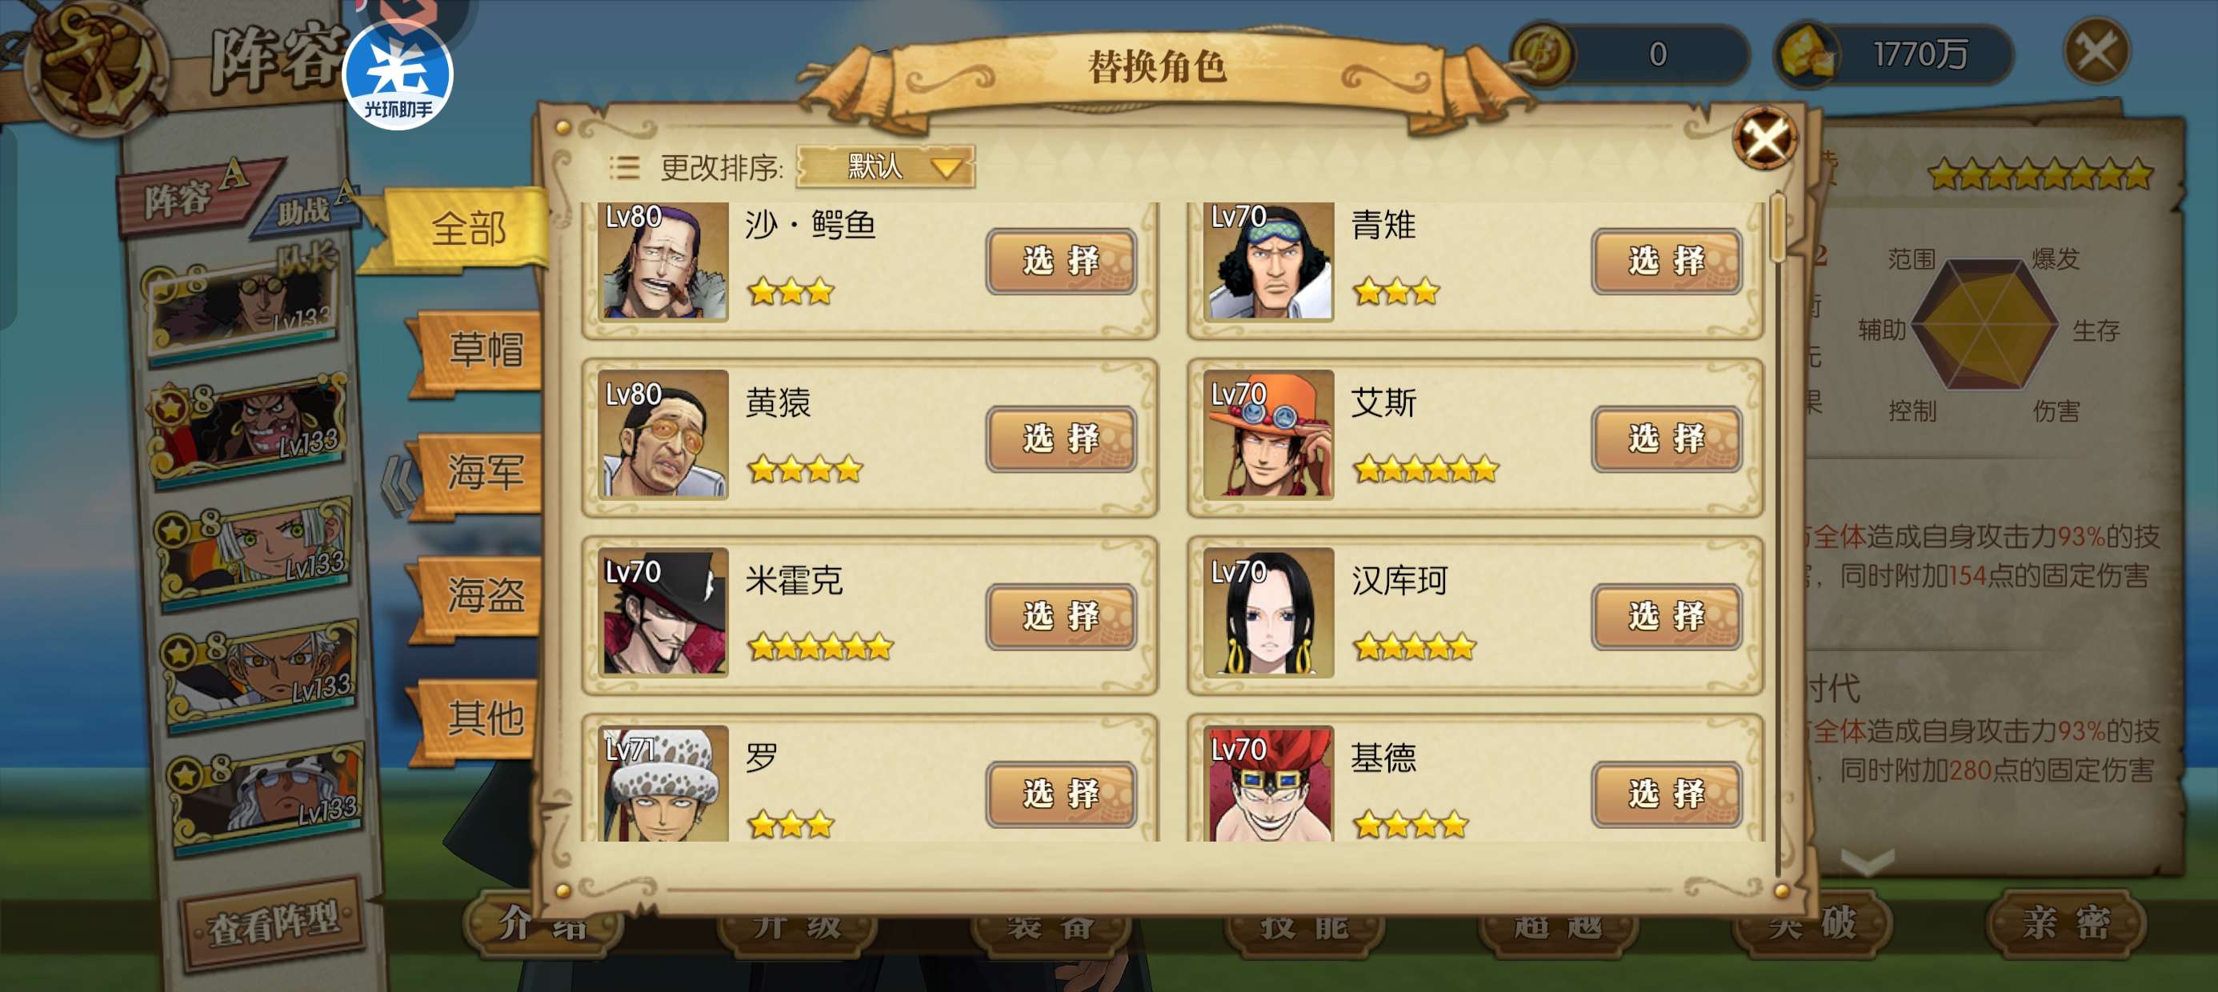Click the bronze coin currency icon
The height and width of the screenshot is (992, 2218).
tap(1541, 54)
